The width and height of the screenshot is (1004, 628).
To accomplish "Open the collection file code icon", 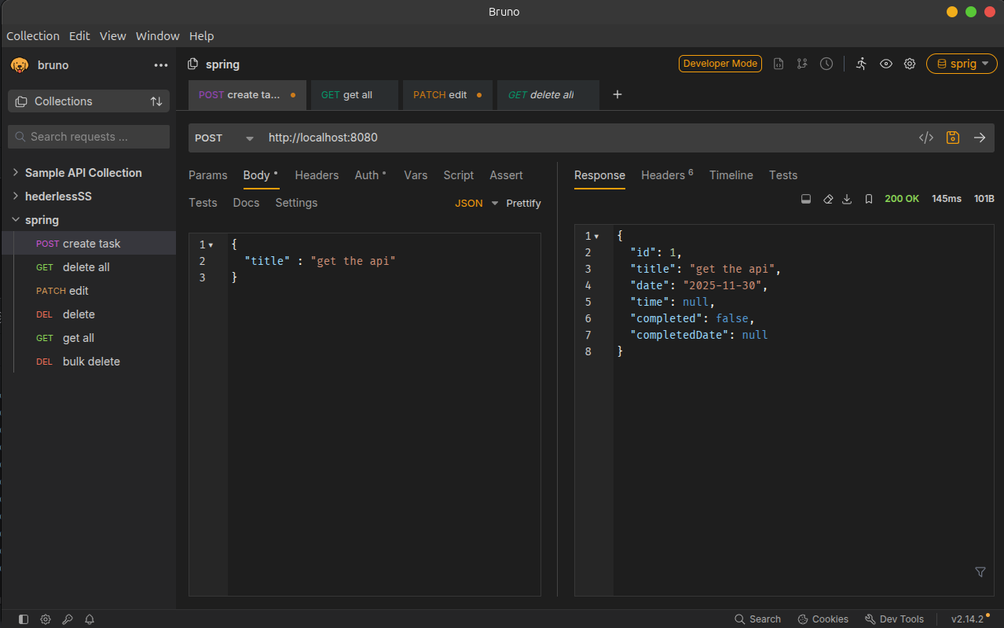I will coord(779,64).
